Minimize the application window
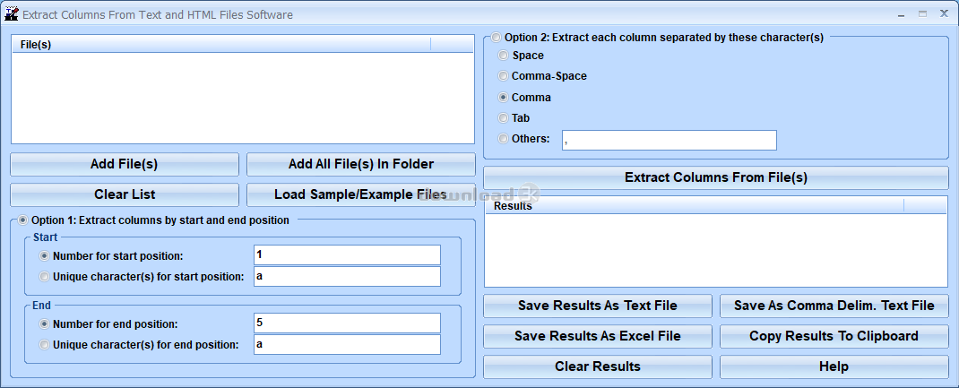 pos(903,13)
